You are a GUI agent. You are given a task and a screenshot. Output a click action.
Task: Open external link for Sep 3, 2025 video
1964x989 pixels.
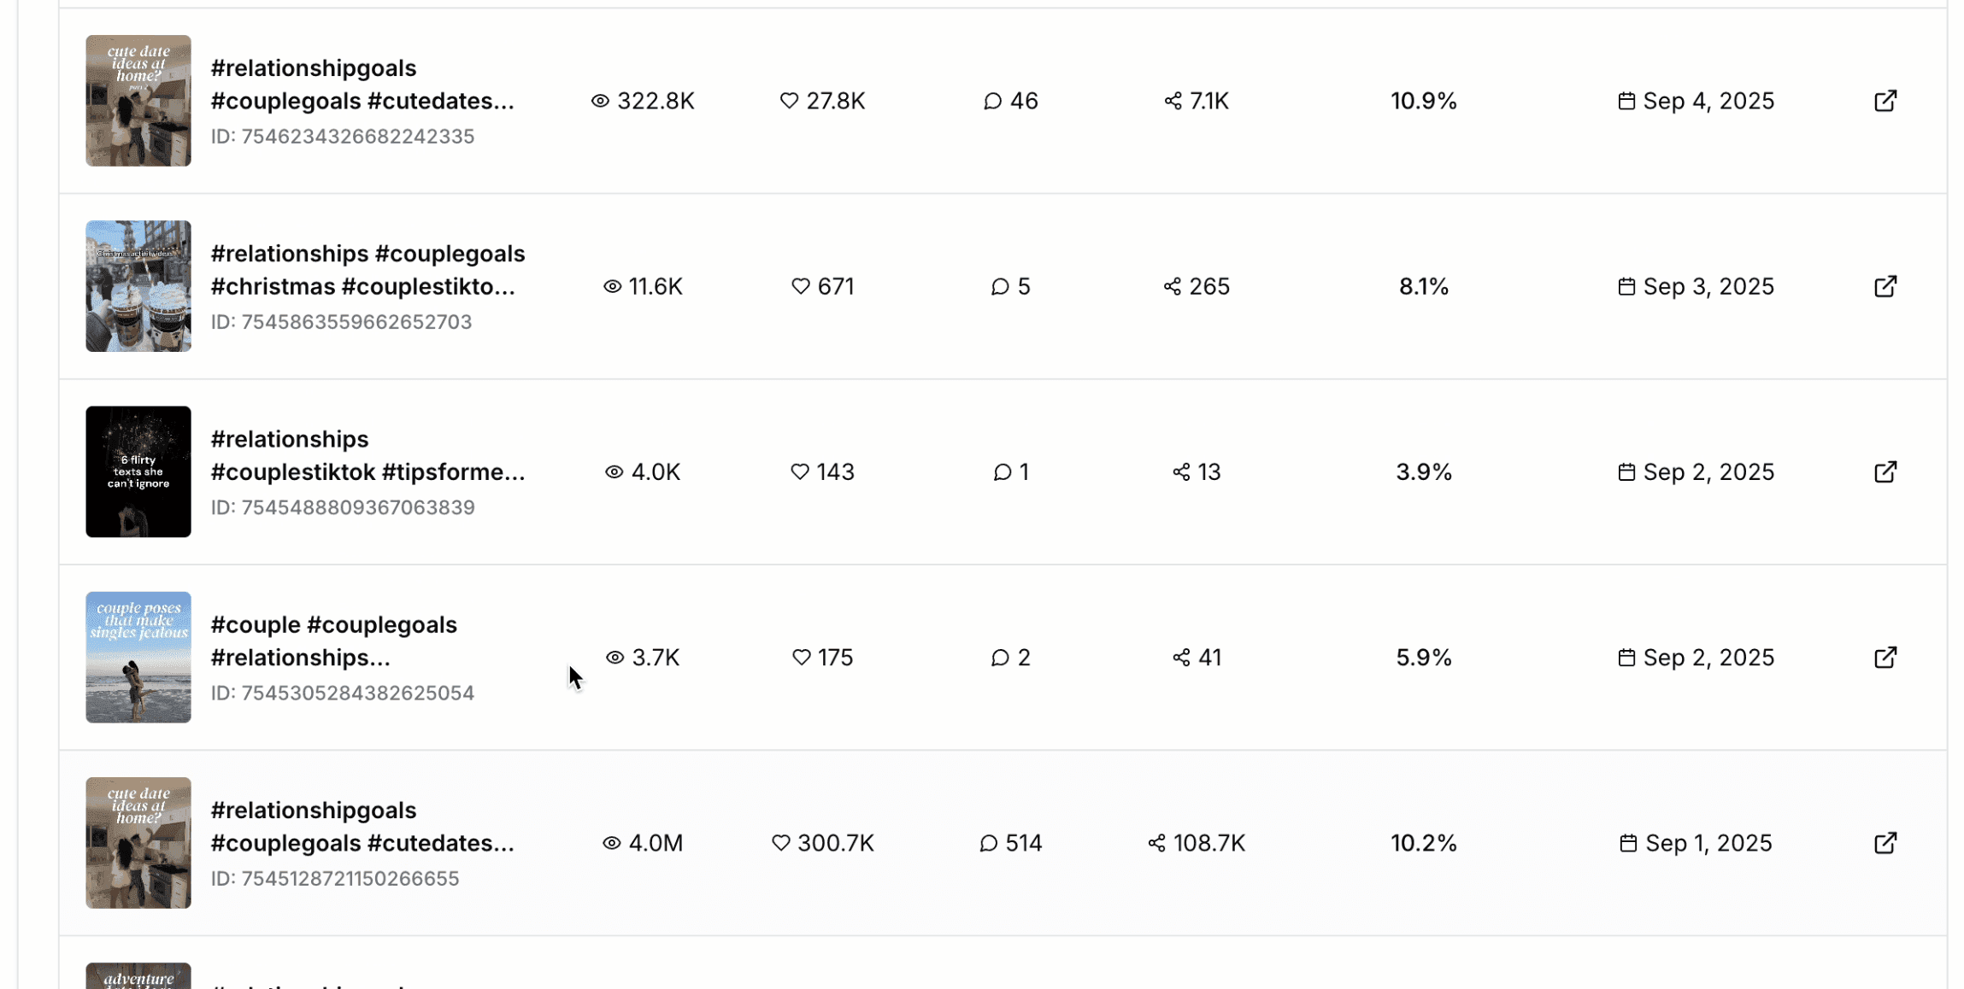(1885, 286)
